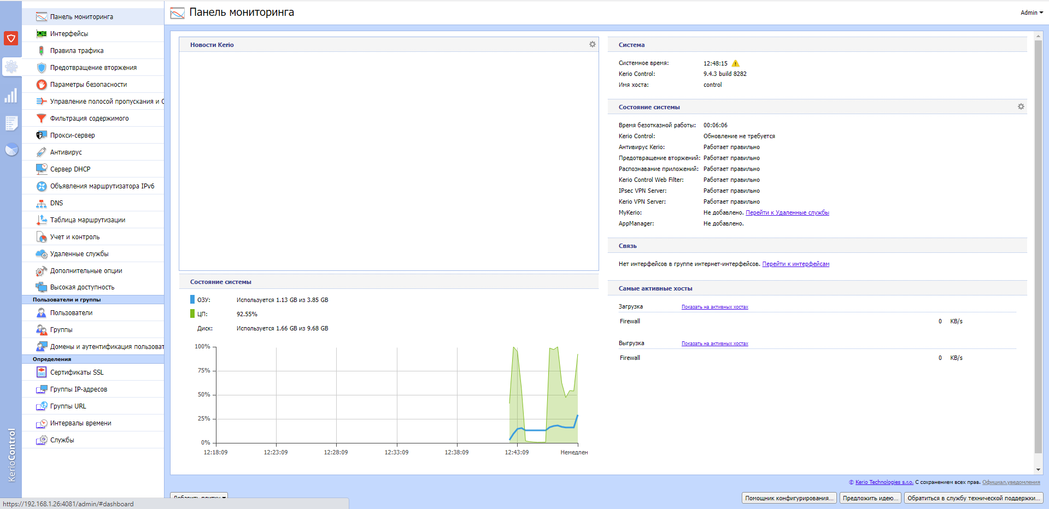1049x509 pixels.
Task: Open settings gear of right Состояние системы tile
Action: (x=1021, y=106)
